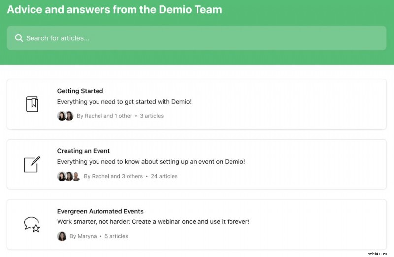Click 'Everything you need to get started with Demio!'
394x257 pixels.
[x=124, y=102]
